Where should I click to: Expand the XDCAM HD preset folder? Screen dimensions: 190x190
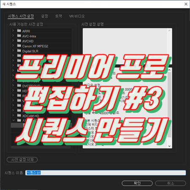(x=13, y=115)
